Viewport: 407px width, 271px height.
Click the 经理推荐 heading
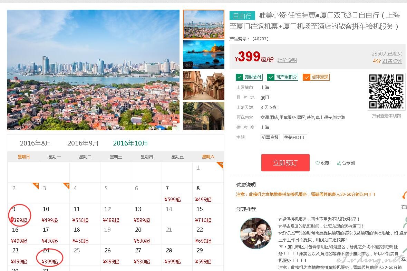pos(246,209)
